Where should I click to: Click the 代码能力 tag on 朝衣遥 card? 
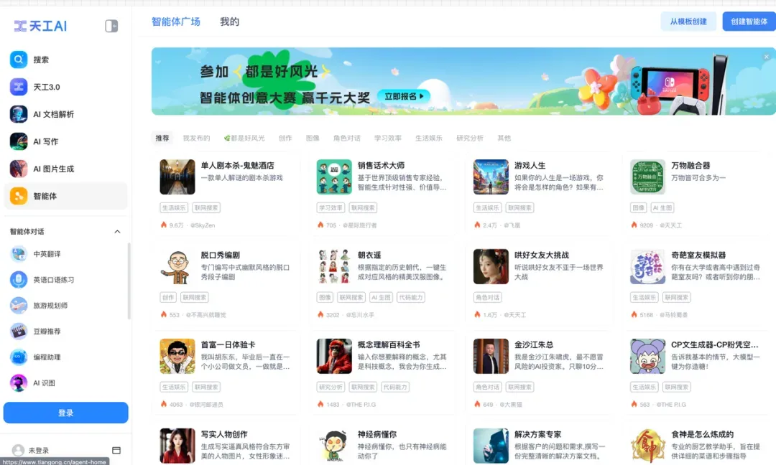tap(411, 298)
